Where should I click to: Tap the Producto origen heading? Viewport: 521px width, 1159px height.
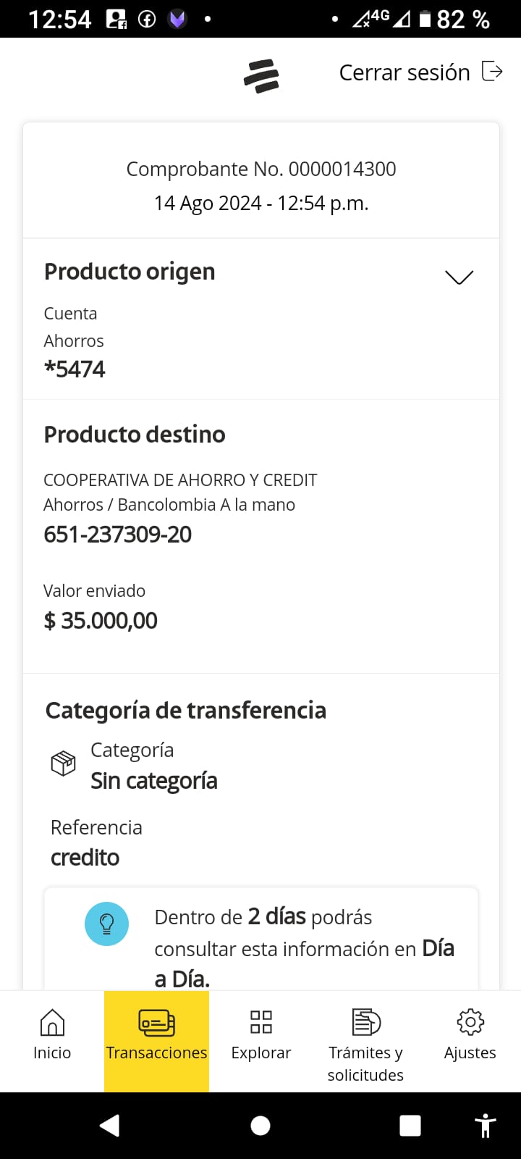[130, 272]
